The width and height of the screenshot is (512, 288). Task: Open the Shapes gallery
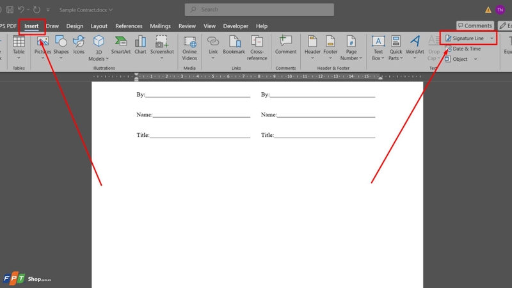pyautogui.click(x=61, y=47)
